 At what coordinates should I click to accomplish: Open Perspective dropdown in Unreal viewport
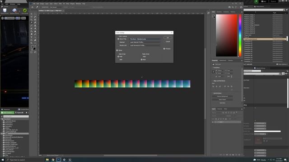click(9, 18)
